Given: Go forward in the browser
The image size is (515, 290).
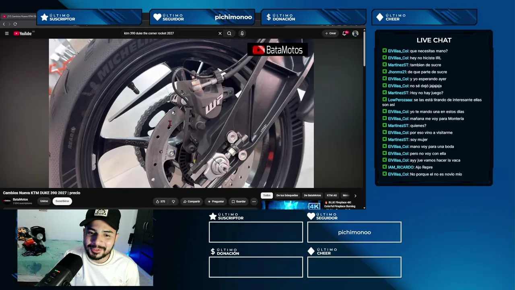Looking at the screenshot, I should pyautogui.click(x=9, y=24).
